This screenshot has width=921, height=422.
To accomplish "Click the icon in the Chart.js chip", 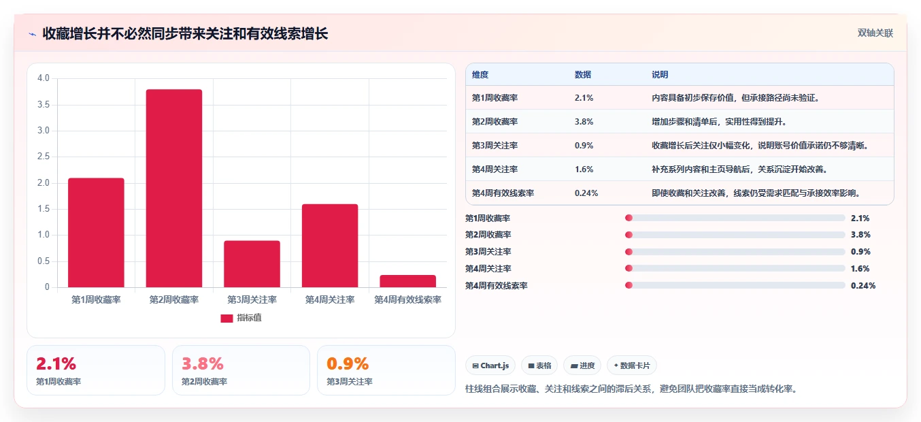I will (475, 366).
